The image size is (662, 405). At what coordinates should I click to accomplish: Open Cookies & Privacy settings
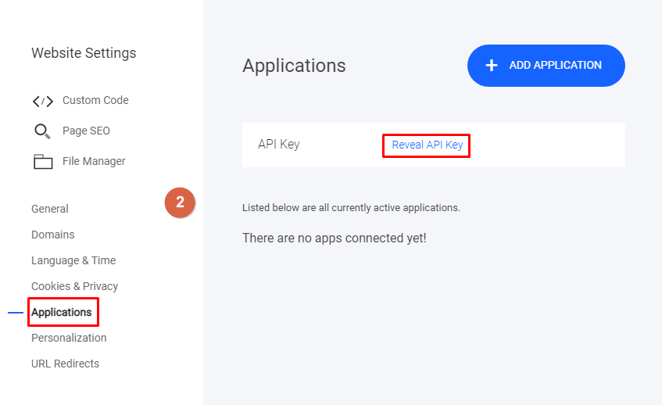pos(75,286)
